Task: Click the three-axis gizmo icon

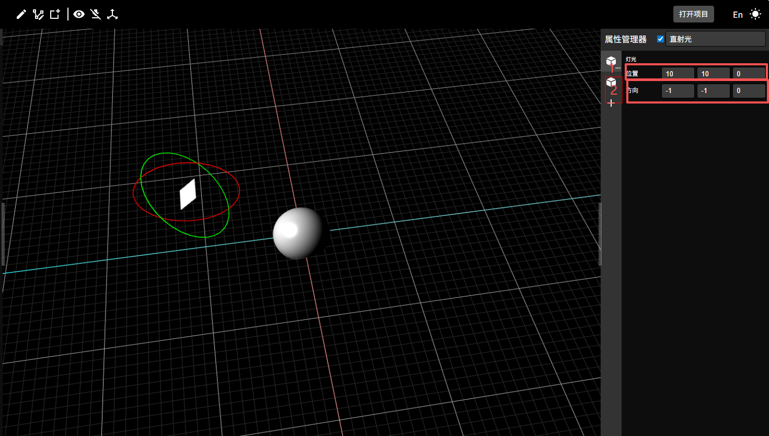Action: pos(112,14)
